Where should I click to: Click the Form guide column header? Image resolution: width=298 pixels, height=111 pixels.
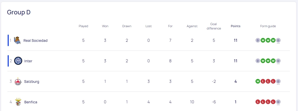pos(268,26)
